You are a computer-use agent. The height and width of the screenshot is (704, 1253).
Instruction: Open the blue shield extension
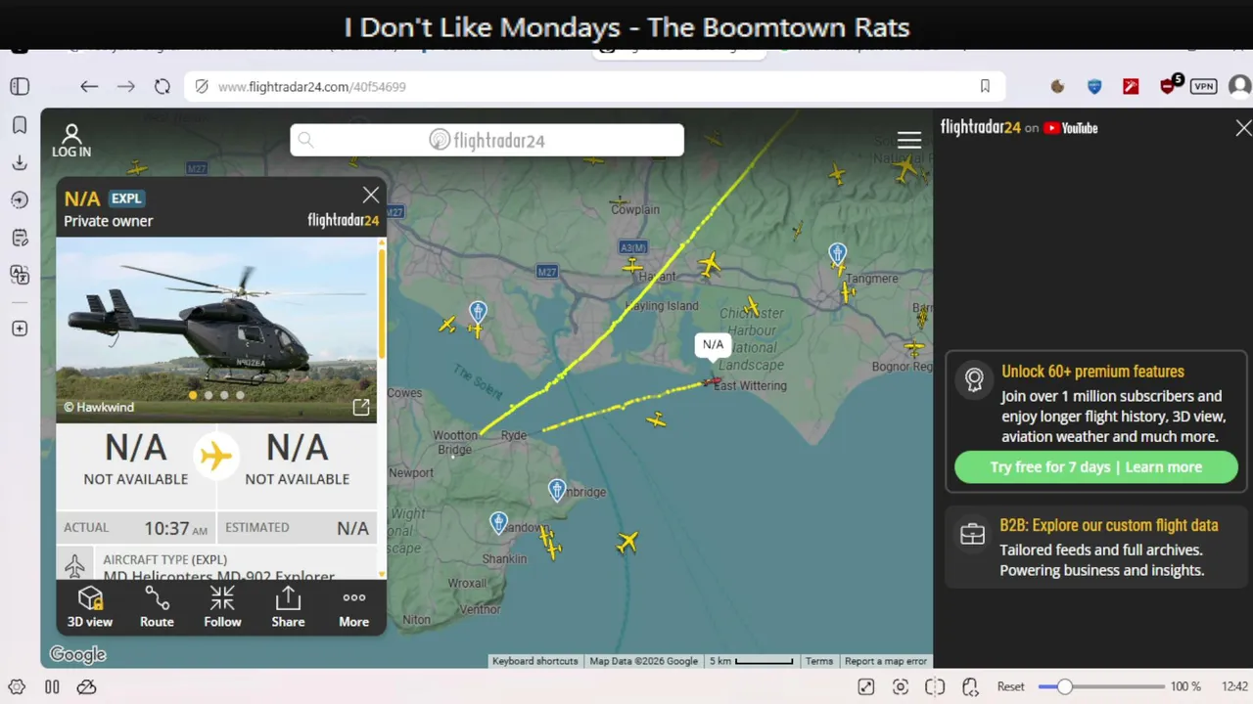[x=1094, y=86]
